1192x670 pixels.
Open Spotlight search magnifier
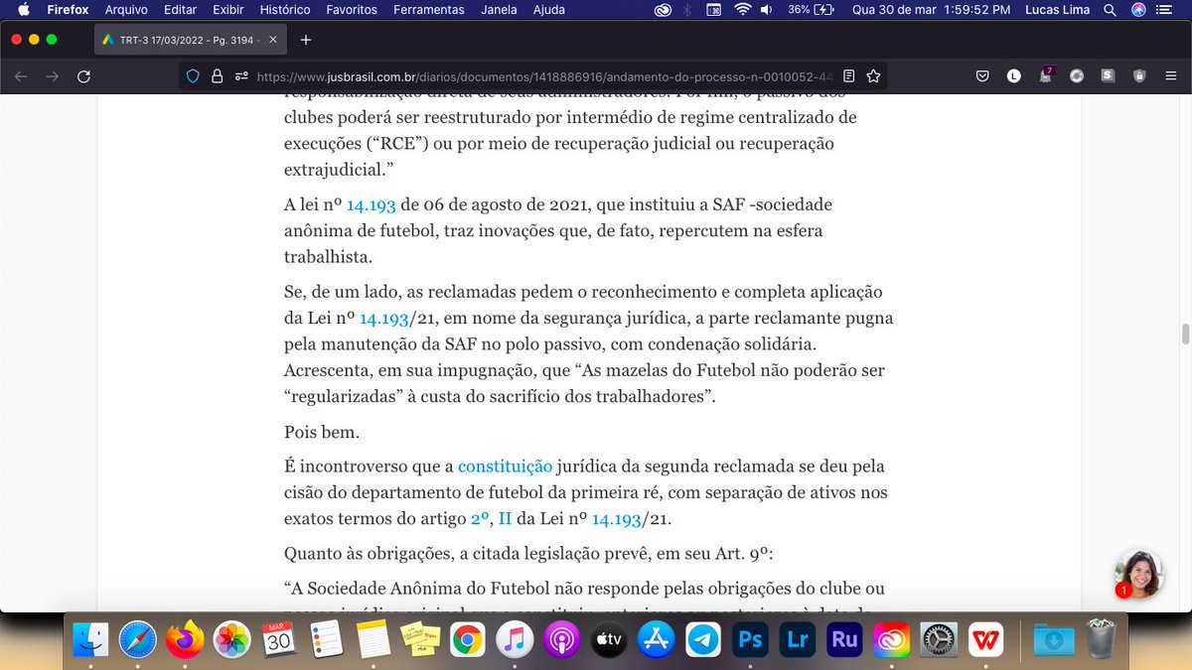[1109, 10]
